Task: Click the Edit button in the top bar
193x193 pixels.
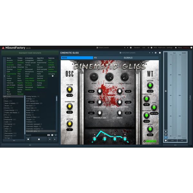Action: [144, 48]
